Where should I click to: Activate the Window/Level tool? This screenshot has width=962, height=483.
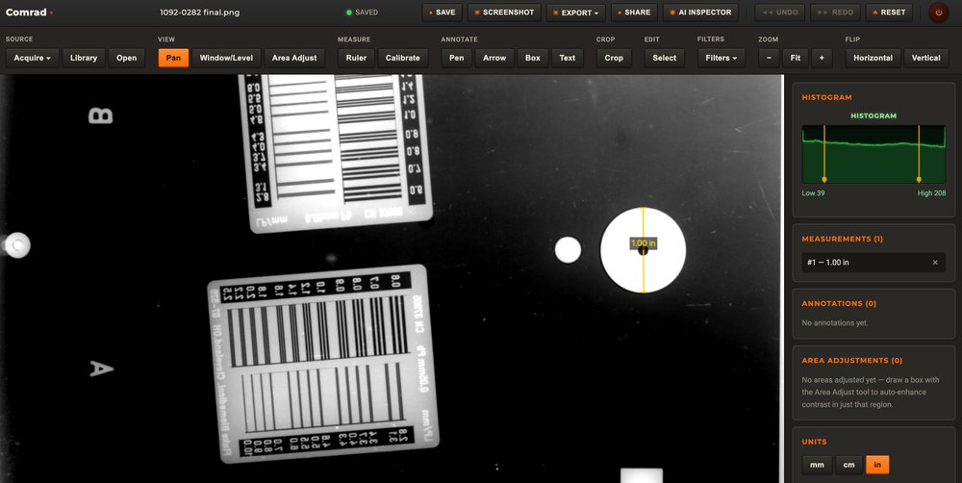(226, 58)
